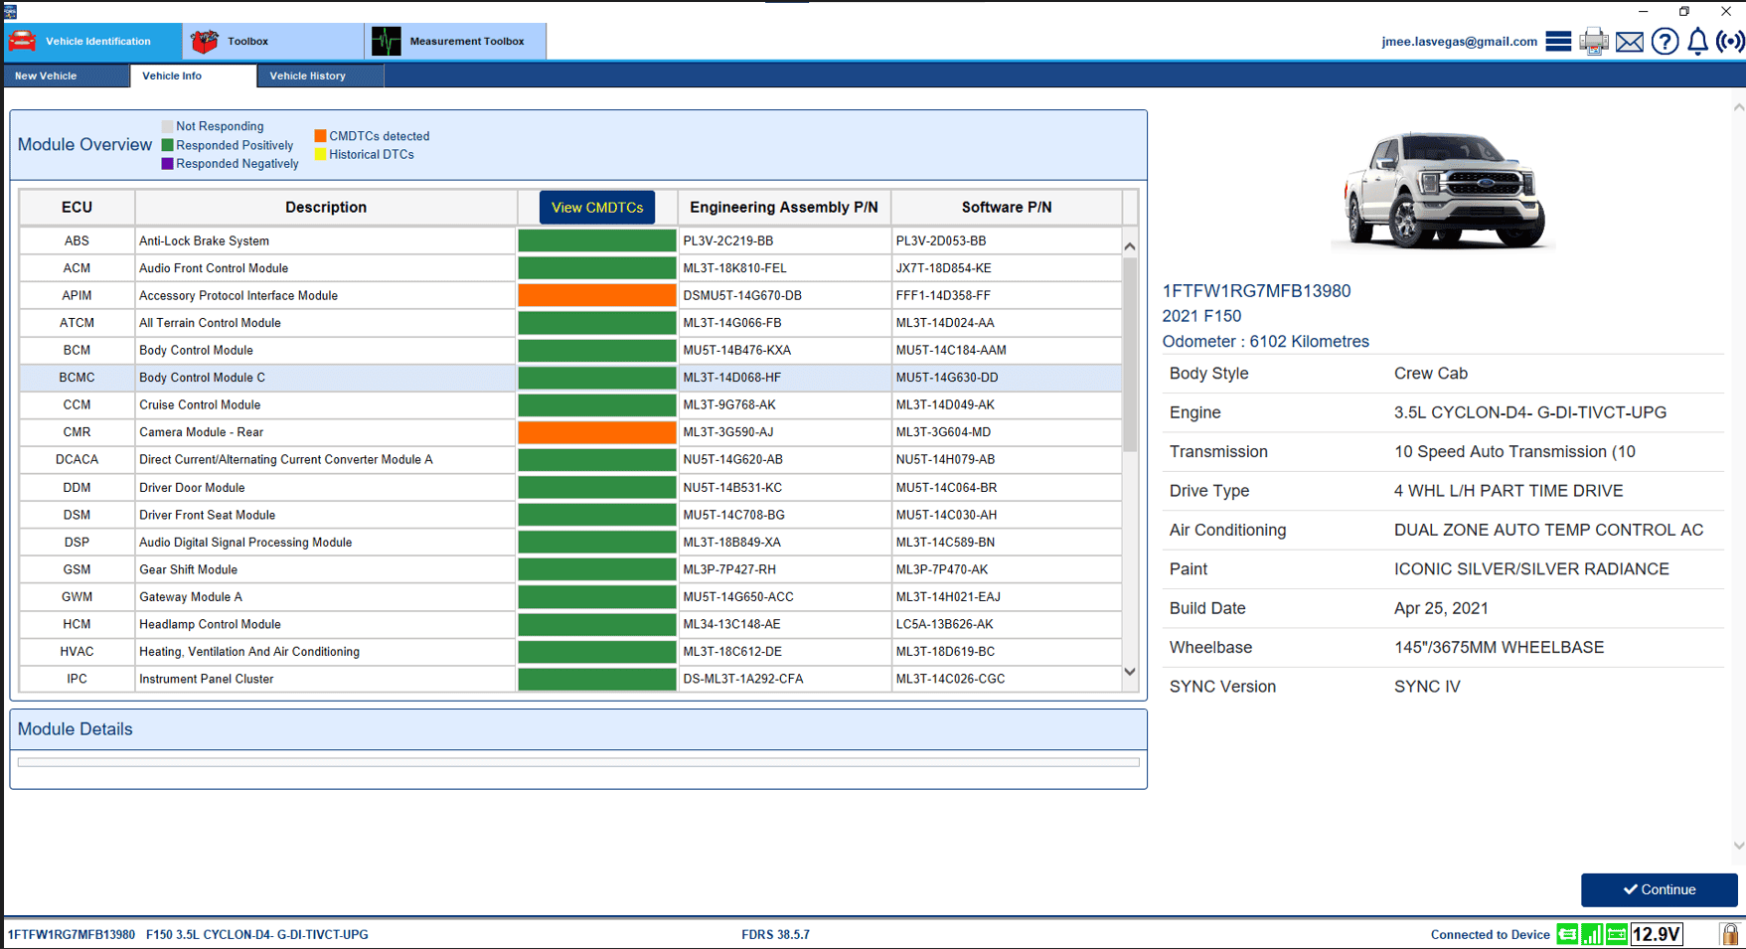This screenshot has height=949, width=1746.
Task: Open the hamburger menu icon
Action: tap(1558, 42)
